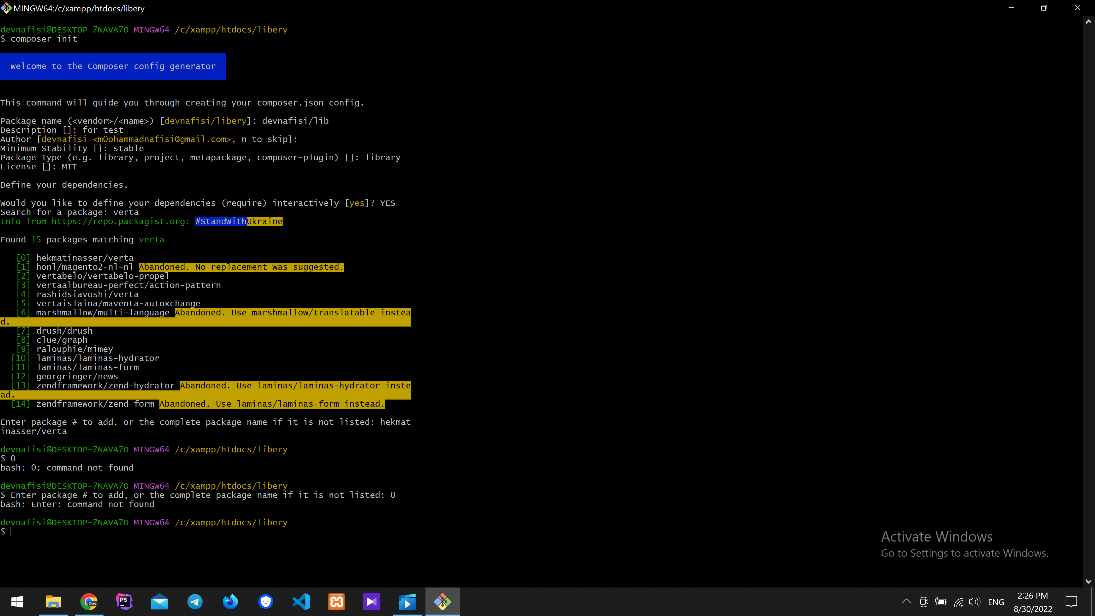Viewport: 1095px width, 616px height.
Task: Click "[12] georgringer/news" package row
Action: 65,376
